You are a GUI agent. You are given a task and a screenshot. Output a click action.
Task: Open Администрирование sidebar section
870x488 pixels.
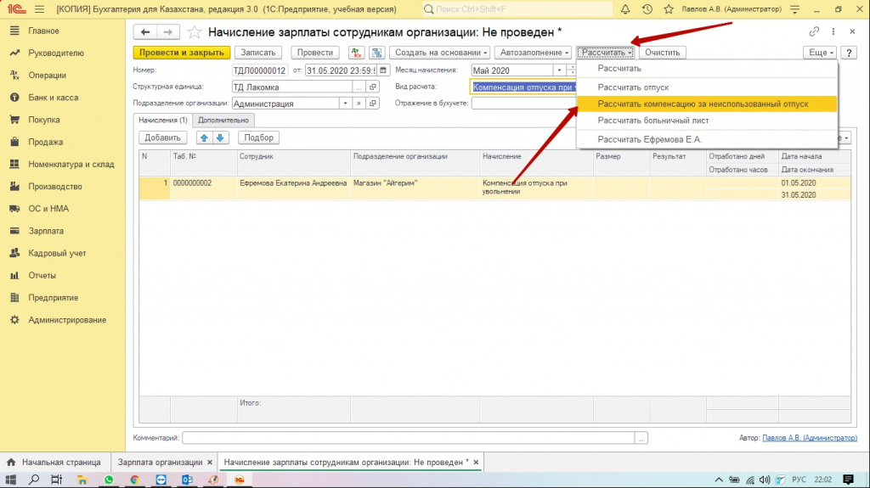[67, 320]
